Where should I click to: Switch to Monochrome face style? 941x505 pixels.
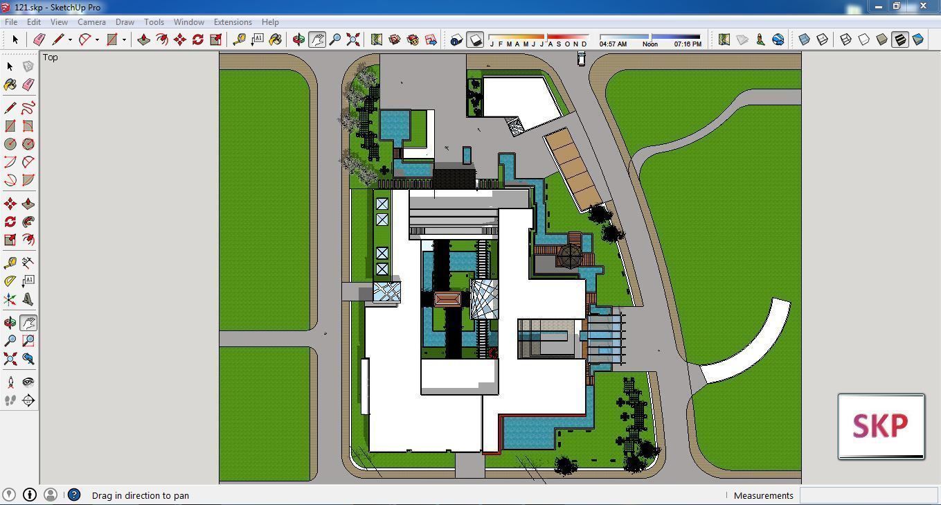click(x=918, y=39)
